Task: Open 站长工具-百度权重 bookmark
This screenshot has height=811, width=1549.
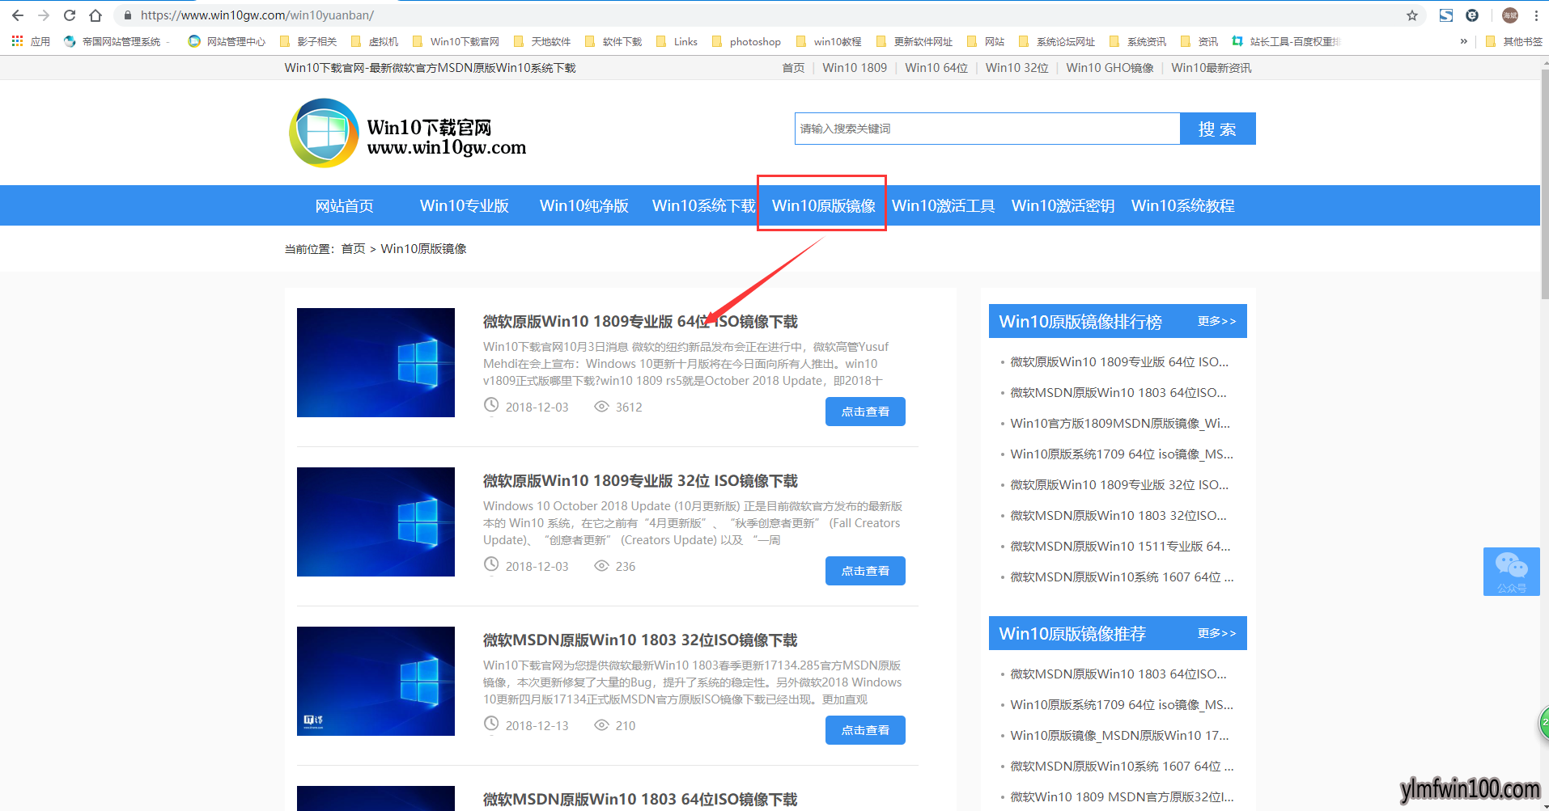Action: coord(1286,41)
